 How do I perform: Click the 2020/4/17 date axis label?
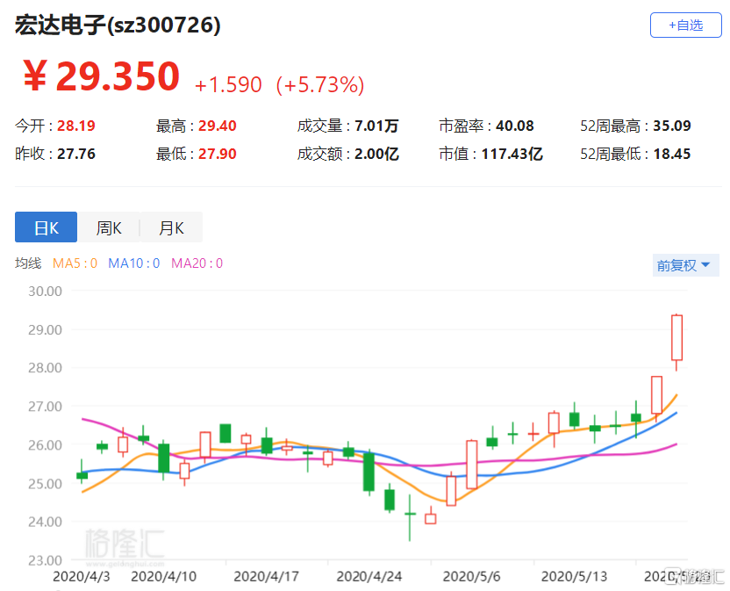[x=267, y=577]
